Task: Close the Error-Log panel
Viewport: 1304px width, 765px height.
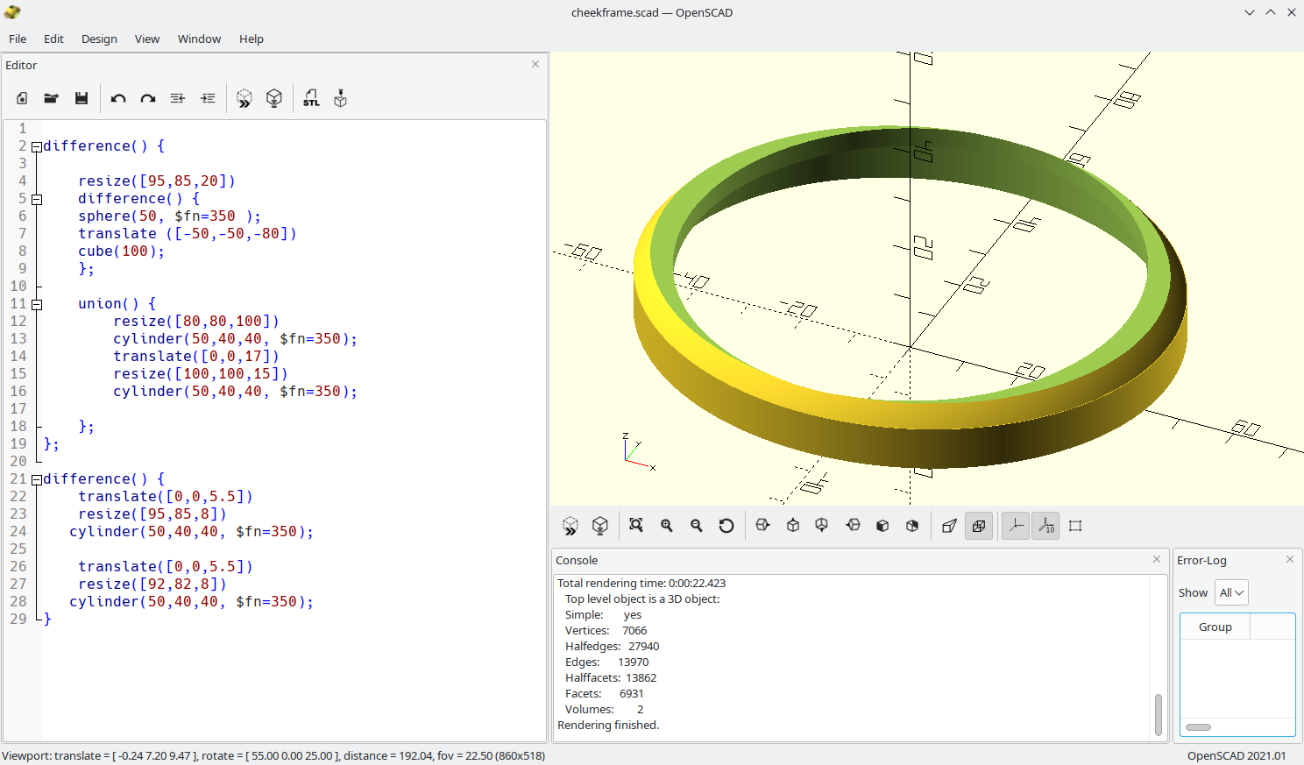Action: pos(1289,558)
